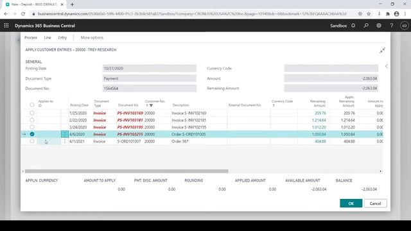The image size is (411, 231).
Task: Open remaining amount 404.88 link
Action: click(x=320, y=141)
